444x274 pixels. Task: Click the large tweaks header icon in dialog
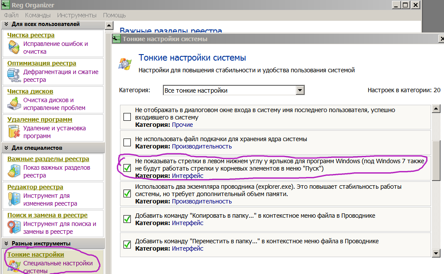coord(125,63)
